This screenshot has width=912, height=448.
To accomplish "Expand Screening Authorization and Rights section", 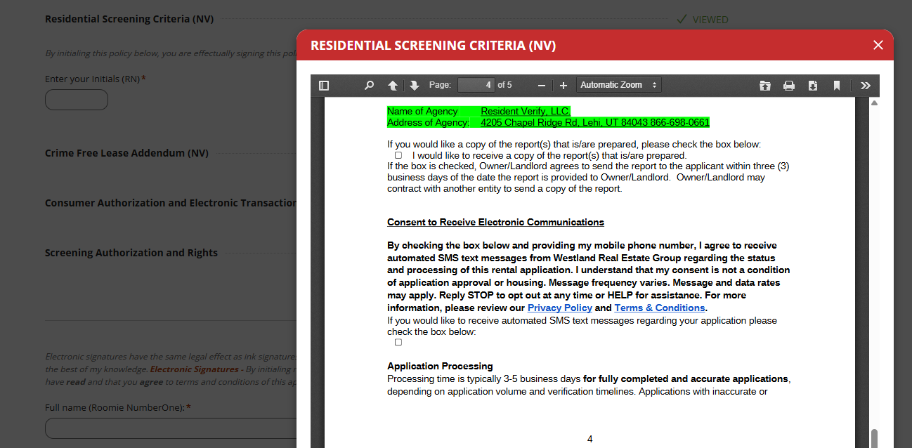I will (x=131, y=253).
